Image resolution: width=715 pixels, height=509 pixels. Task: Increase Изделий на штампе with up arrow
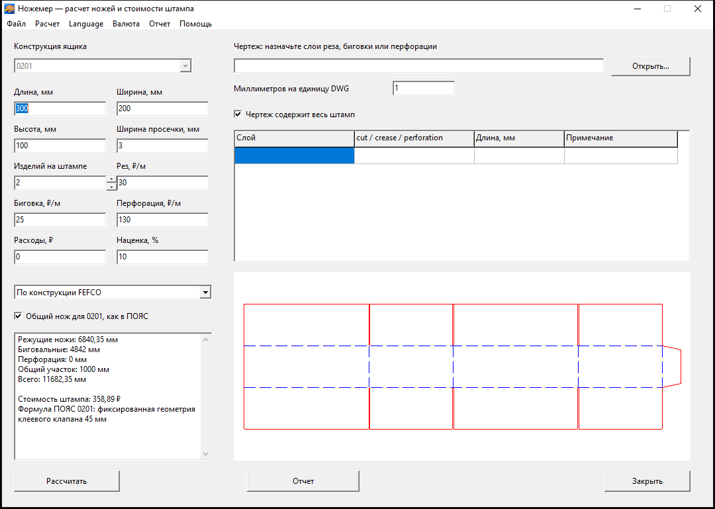pos(112,179)
